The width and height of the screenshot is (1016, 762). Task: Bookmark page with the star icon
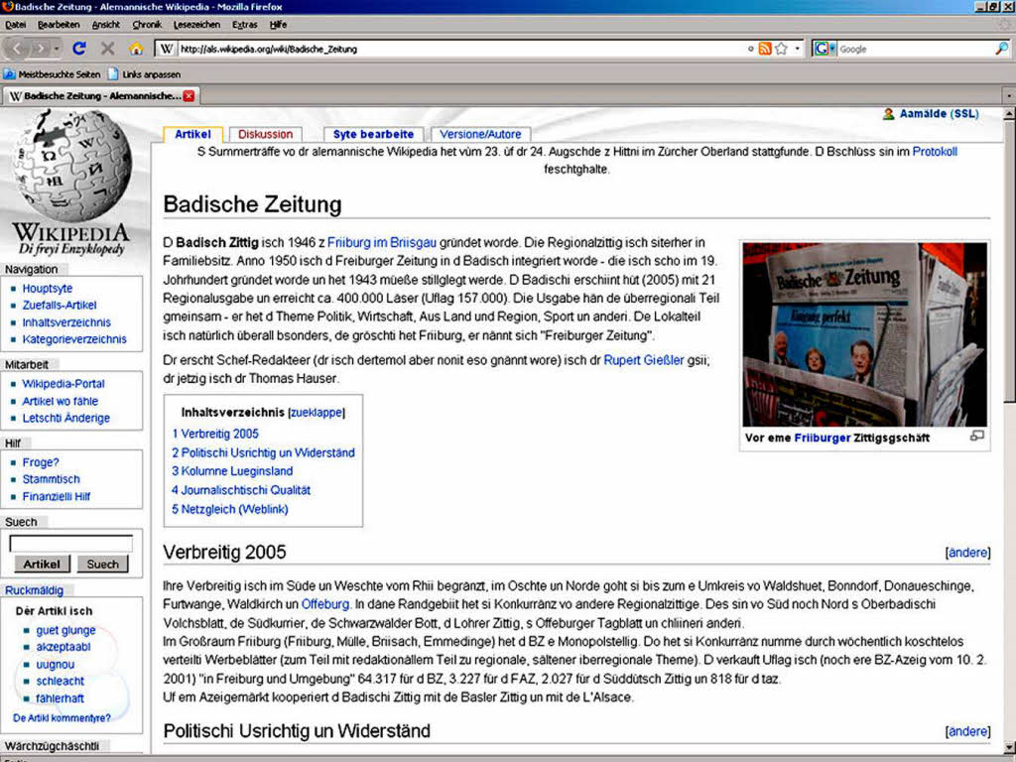(x=782, y=49)
